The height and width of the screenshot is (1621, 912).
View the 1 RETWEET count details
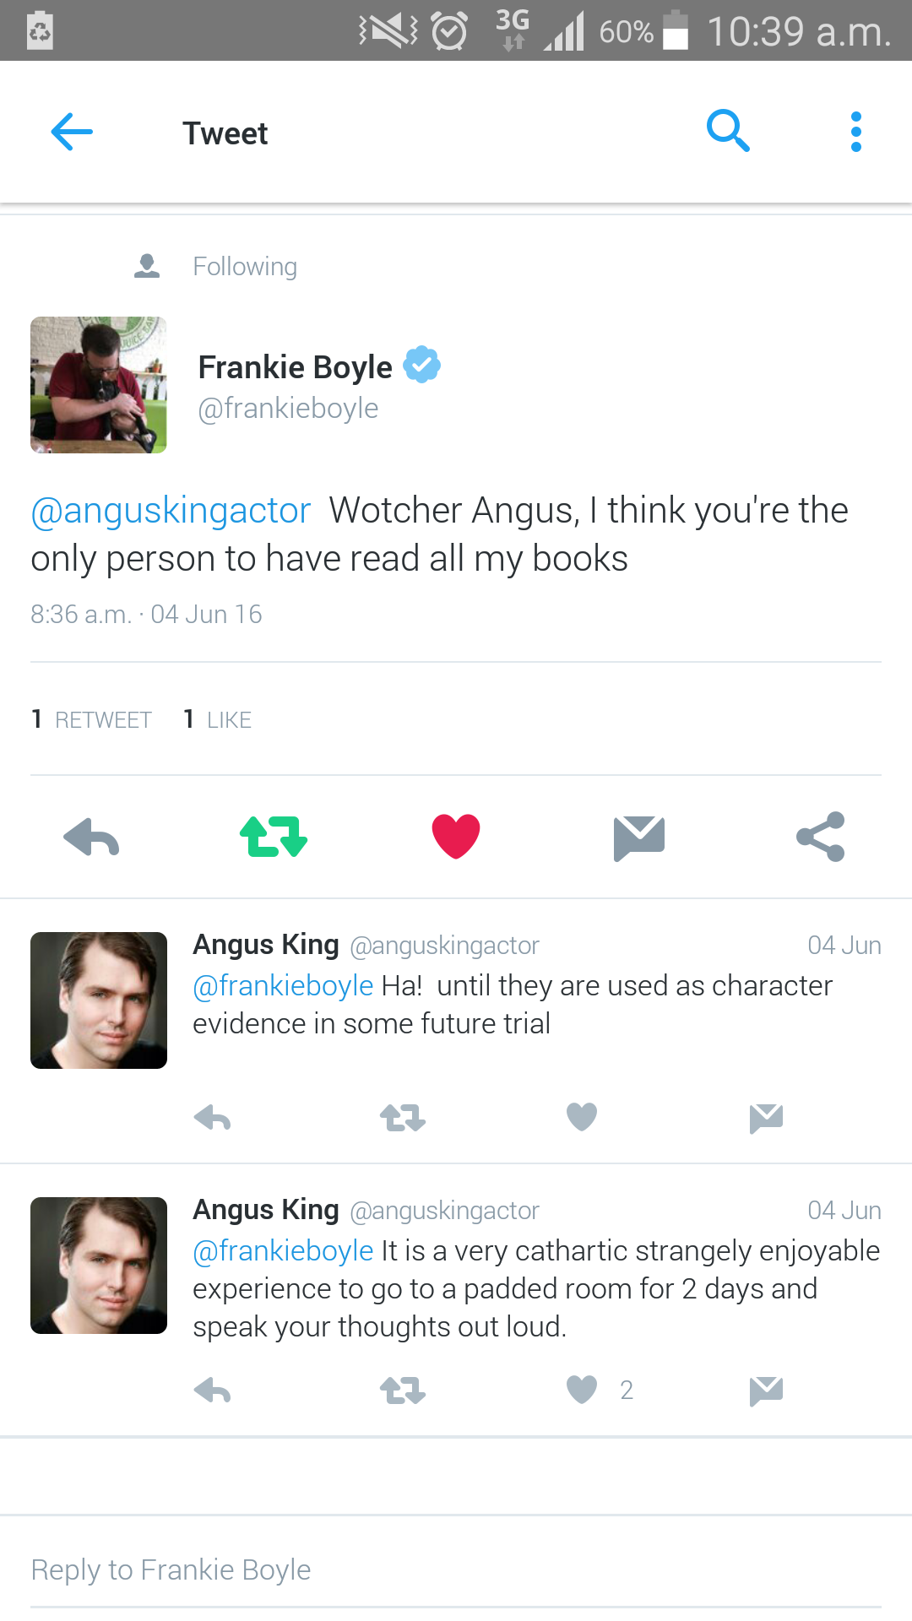point(91,718)
